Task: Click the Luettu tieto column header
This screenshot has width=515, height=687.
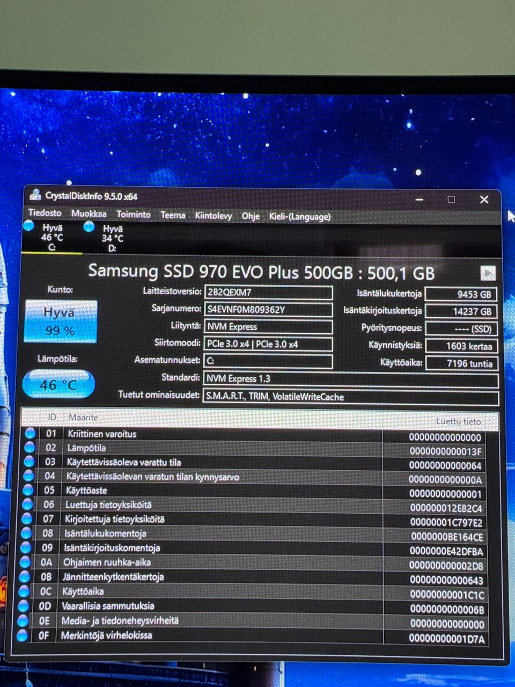Action: (458, 421)
